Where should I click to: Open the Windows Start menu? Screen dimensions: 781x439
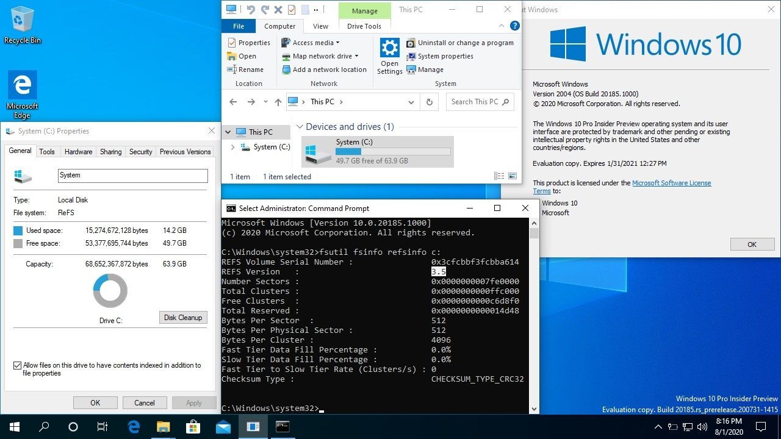[15, 427]
